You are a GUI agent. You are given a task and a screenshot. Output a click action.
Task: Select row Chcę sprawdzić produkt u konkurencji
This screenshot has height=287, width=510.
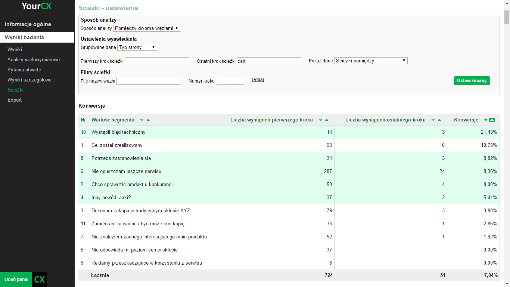(289, 184)
